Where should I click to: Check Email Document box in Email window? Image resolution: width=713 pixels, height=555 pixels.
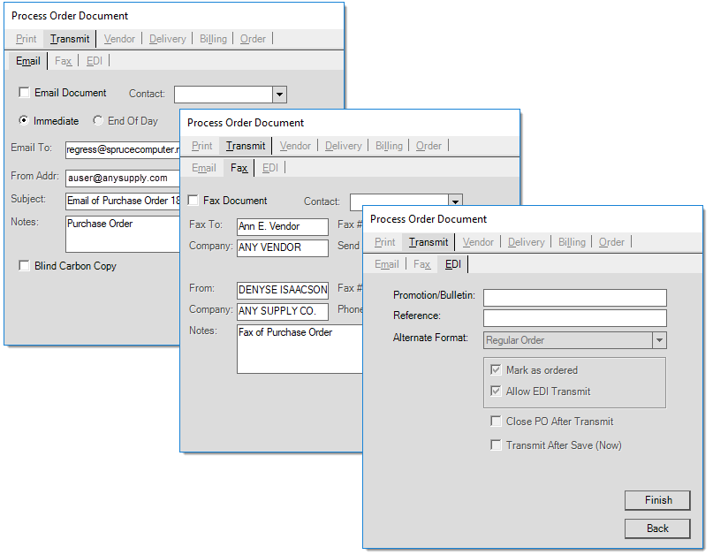coord(24,93)
